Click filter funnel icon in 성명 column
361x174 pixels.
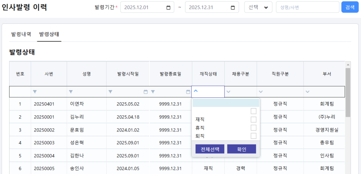point(71,92)
